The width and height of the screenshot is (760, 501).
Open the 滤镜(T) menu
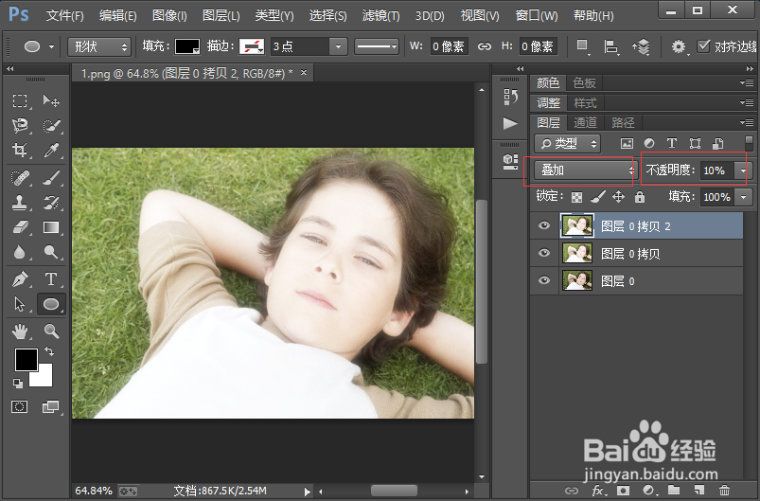coord(381,16)
